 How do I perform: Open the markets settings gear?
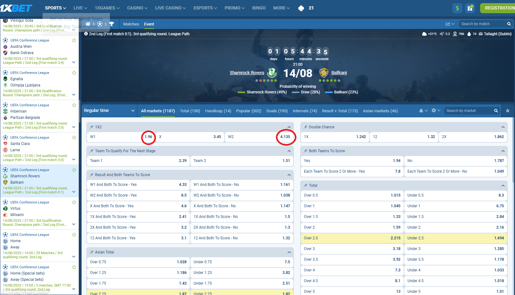click(434, 110)
